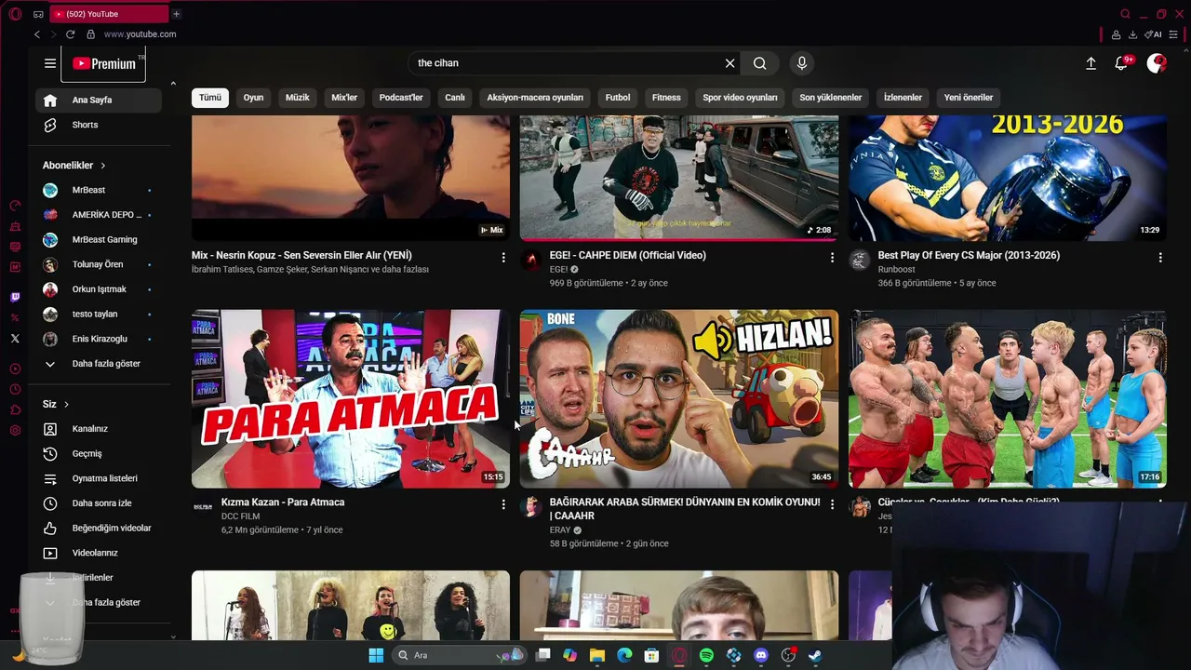The width and height of the screenshot is (1191, 670).
Task: Open Opera history clock in sidebar
Action: pos(15,389)
